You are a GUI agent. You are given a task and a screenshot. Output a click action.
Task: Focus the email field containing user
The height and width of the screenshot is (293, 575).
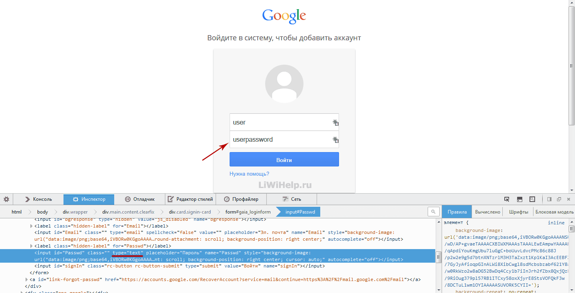[284, 122]
